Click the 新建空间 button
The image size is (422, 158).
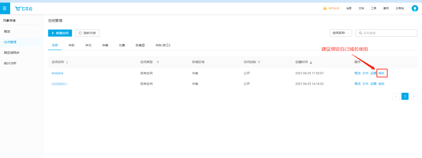60,33
